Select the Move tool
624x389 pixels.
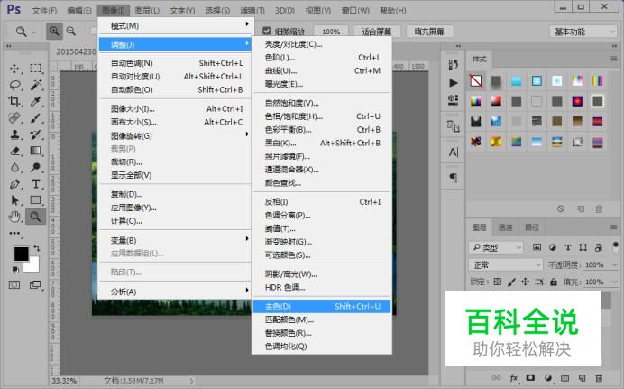click(14, 69)
